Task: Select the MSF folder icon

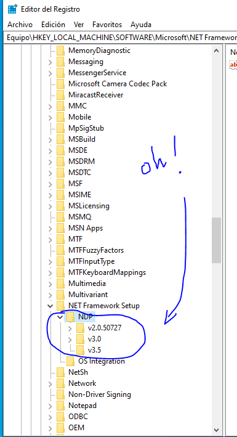Action: (x=60, y=184)
